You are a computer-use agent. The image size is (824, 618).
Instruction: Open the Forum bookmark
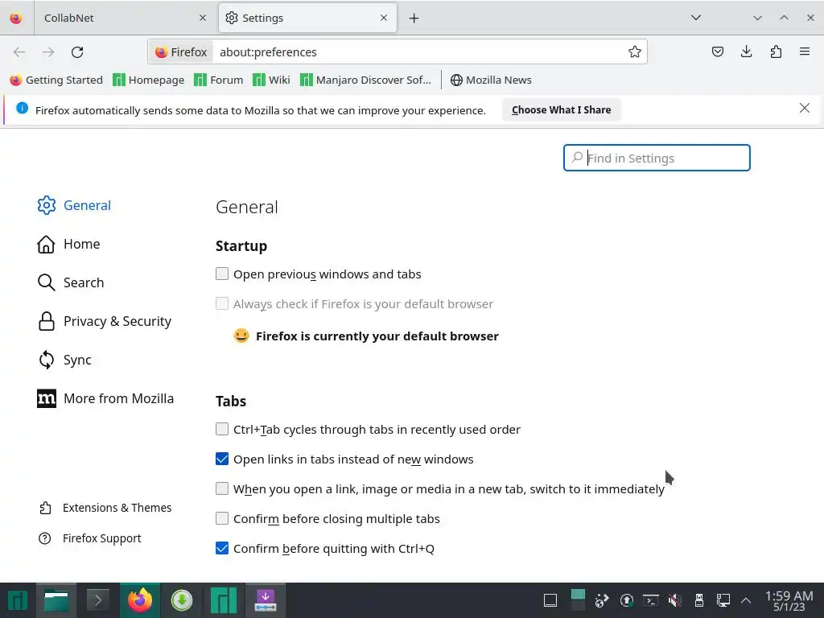pyautogui.click(x=219, y=80)
